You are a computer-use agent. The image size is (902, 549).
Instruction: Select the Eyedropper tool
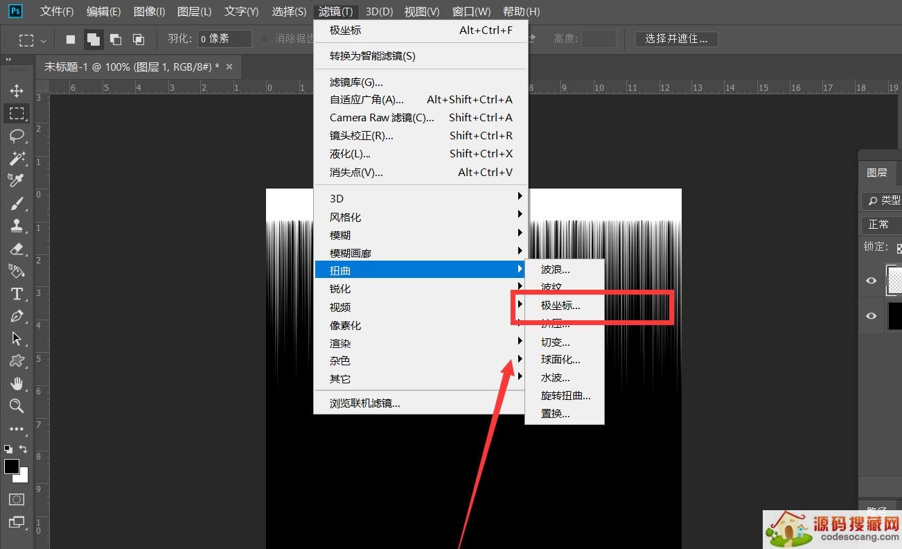tap(17, 180)
